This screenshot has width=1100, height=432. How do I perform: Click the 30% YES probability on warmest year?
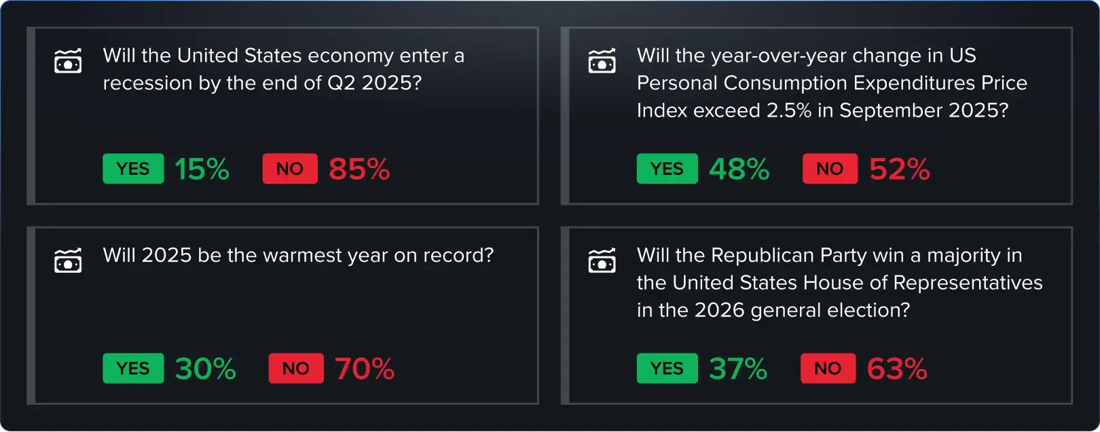205,368
